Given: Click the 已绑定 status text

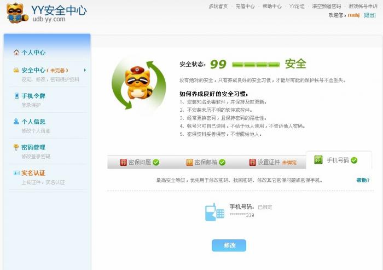Looking at the screenshot, I should pyautogui.click(x=265, y=208).
